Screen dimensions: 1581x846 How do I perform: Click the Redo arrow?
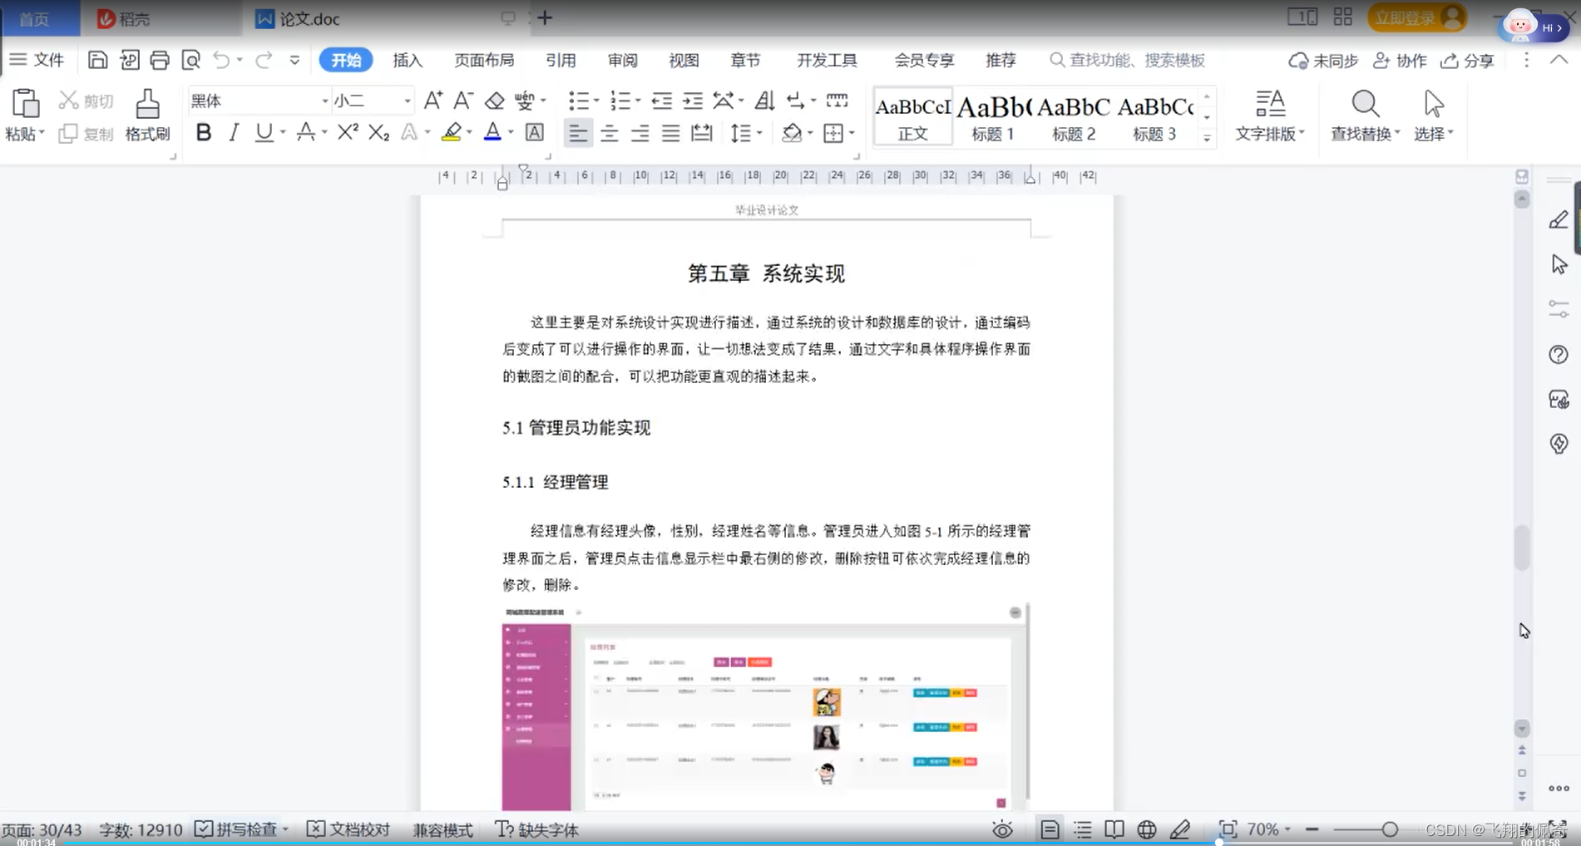click(x=264, y=60)
